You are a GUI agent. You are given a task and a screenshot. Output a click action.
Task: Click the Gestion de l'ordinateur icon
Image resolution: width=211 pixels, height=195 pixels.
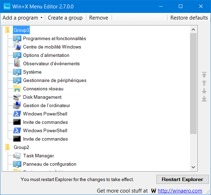17,105
